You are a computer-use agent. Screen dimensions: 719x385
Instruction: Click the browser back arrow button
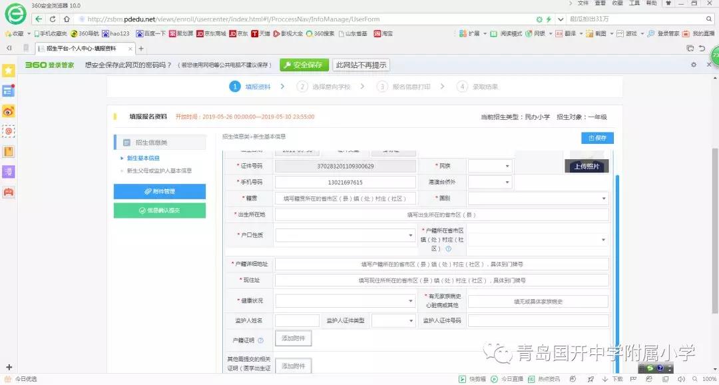pyautogui.click(x=39, y=19)
